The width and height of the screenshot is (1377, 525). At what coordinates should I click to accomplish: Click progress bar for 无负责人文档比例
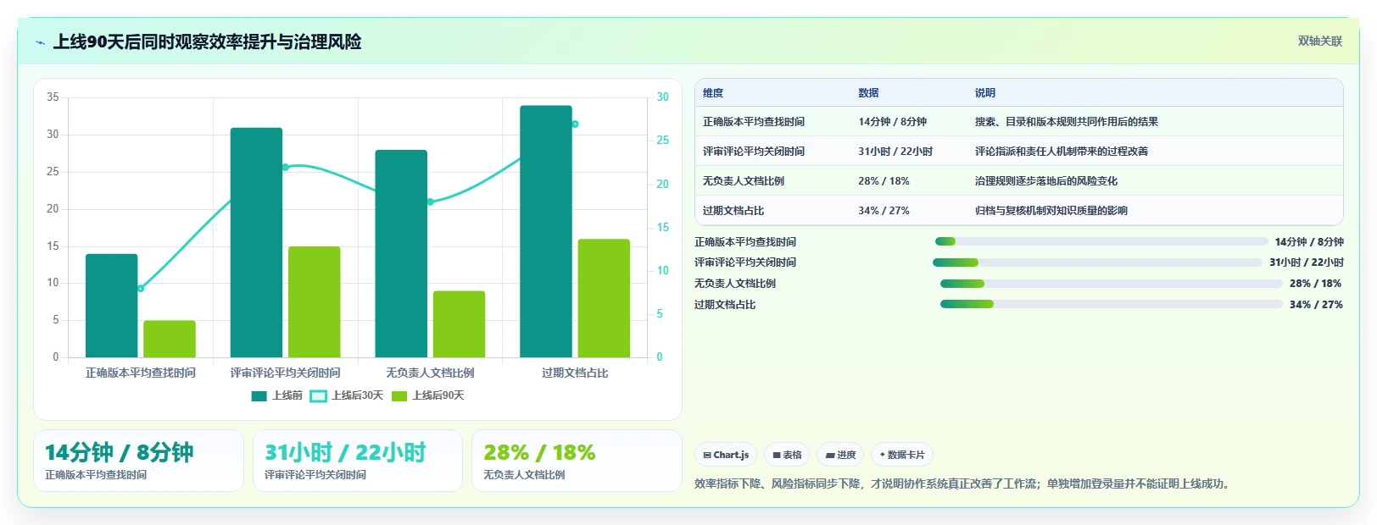point(1112,284)
